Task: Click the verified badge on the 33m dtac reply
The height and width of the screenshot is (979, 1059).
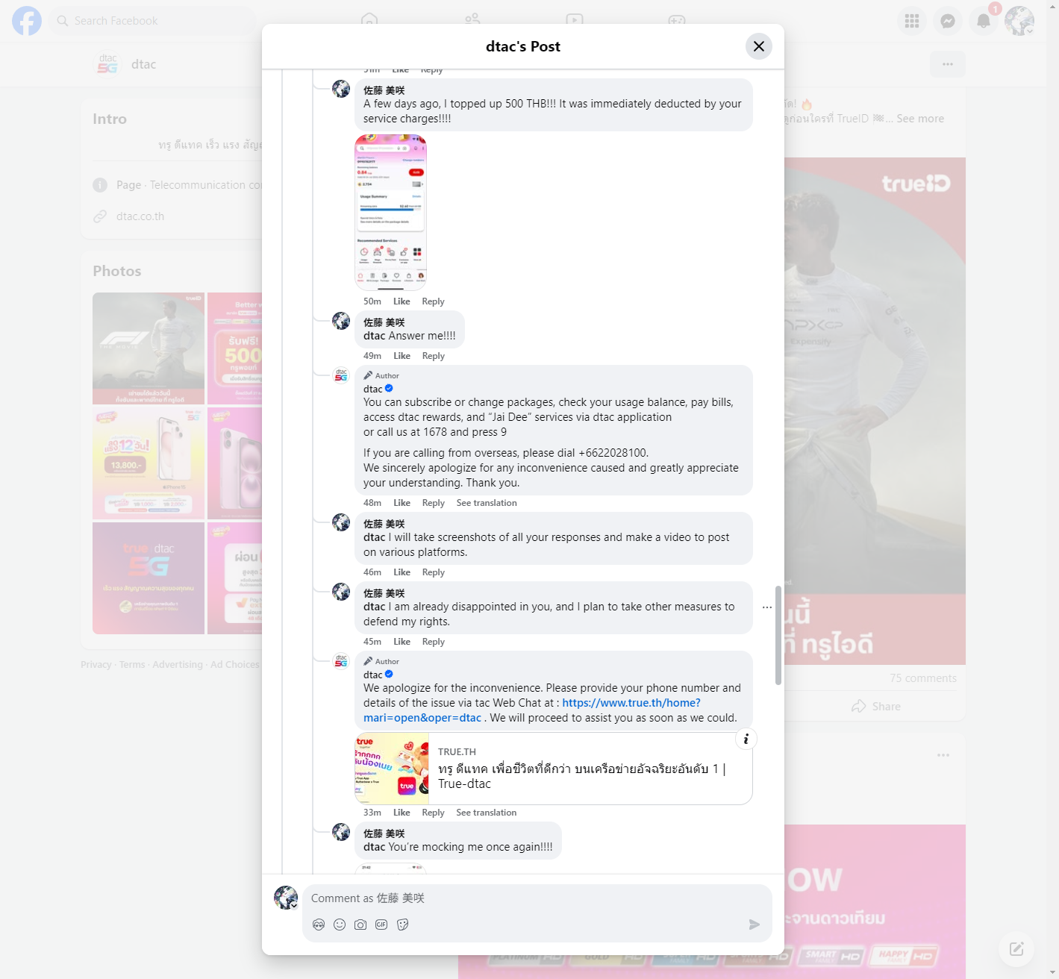Action: [389, 675]
